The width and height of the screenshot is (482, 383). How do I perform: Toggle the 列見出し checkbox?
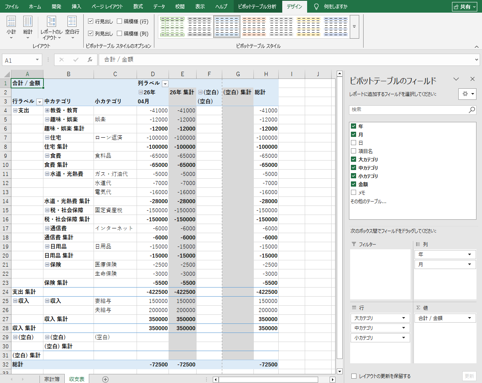tap(91, 34)
